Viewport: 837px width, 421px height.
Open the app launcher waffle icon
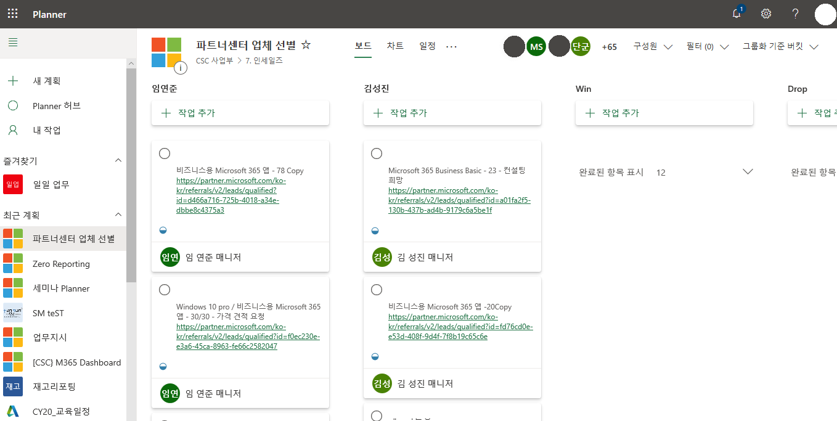pyautogui.click(x=12, y=14)
